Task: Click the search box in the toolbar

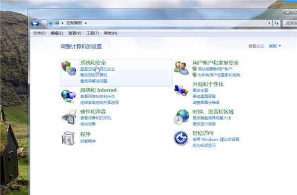Action: (x=290, y=23)
